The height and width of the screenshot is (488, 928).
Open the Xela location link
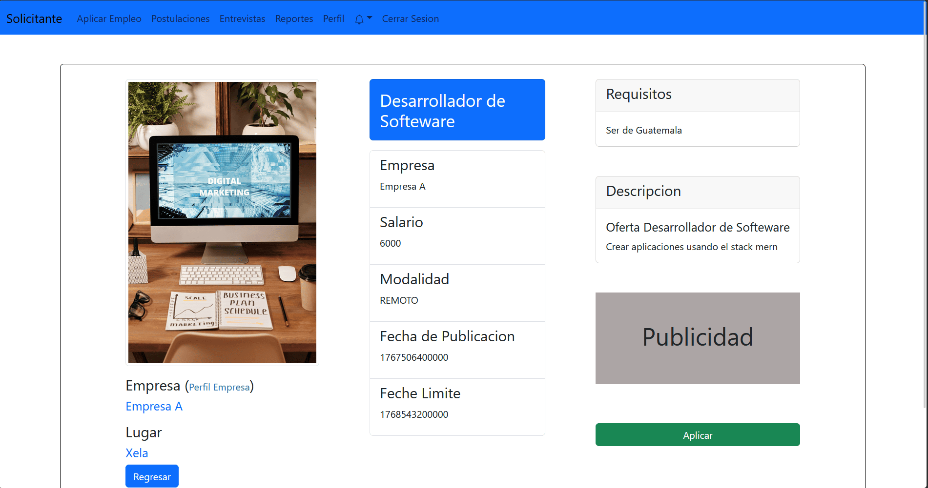tap(137, 453)
